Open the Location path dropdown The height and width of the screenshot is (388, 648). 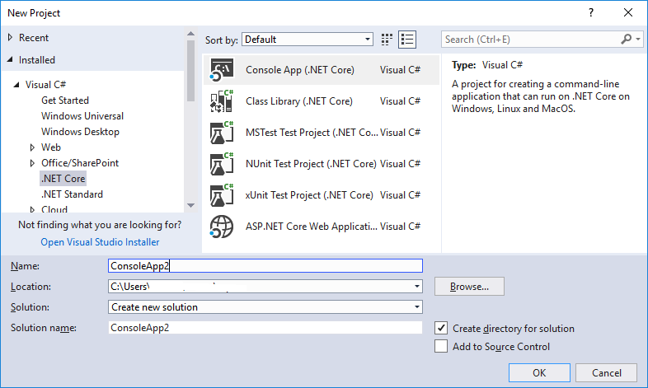(x=417, y=287)
